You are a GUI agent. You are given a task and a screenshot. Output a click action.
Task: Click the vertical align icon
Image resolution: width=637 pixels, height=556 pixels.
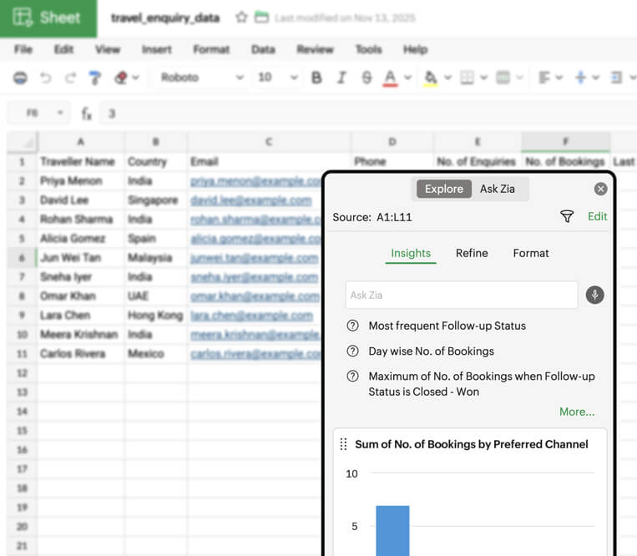(x=580, y=77)
